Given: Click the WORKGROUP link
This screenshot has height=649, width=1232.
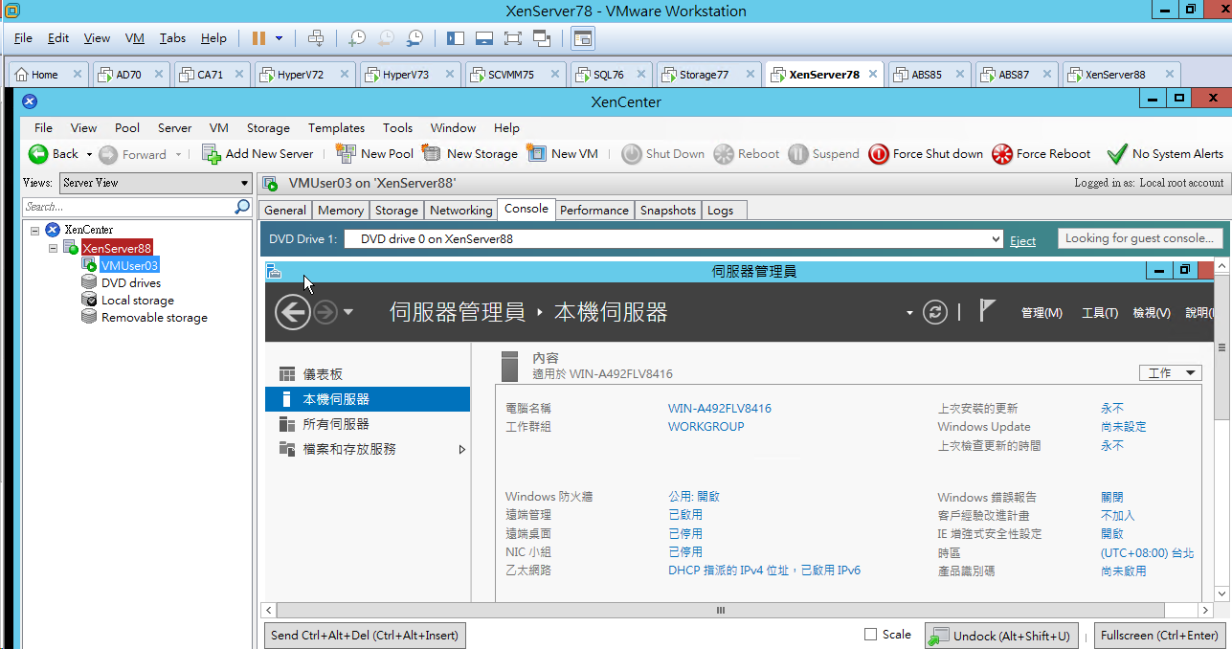Looking at the screenshot, I should pos(706,427).
